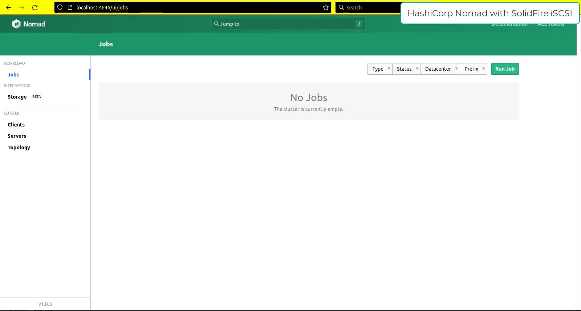Click the browser forward arrow

(22, 7)
